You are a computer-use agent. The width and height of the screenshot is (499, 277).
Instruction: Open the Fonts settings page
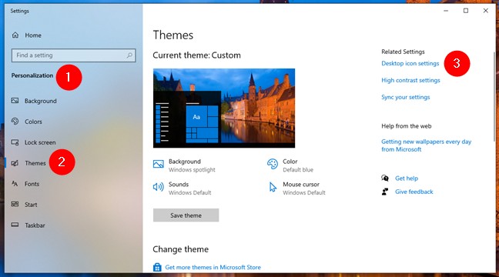pos(32,184)
